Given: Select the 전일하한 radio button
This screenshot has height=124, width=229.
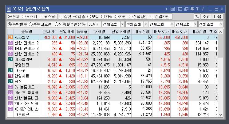Looking at the screenshot, I should pos(152,17).
